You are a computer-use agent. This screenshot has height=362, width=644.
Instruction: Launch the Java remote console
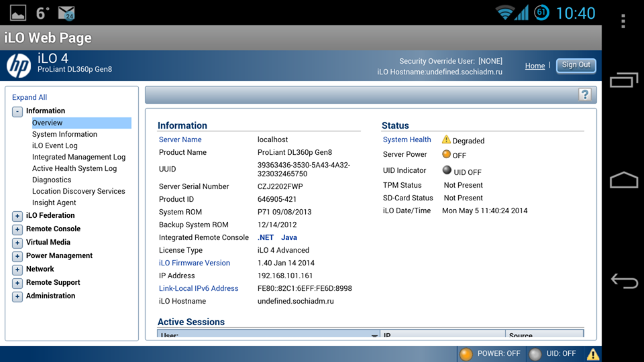[288, 237]
